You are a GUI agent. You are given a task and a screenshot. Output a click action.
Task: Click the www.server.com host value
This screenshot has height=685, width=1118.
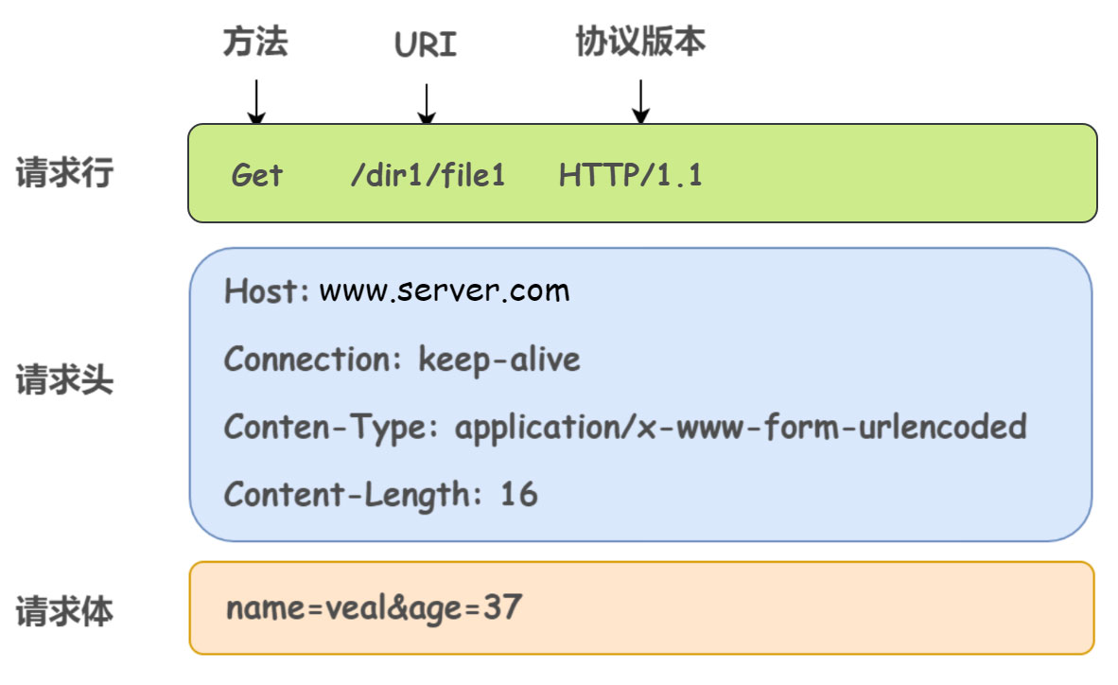click(445, 290)
